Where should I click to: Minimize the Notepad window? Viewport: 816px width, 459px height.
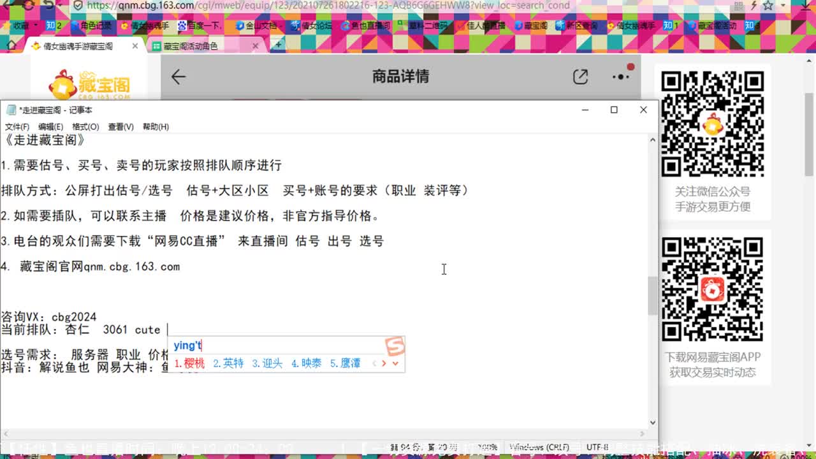585,110
